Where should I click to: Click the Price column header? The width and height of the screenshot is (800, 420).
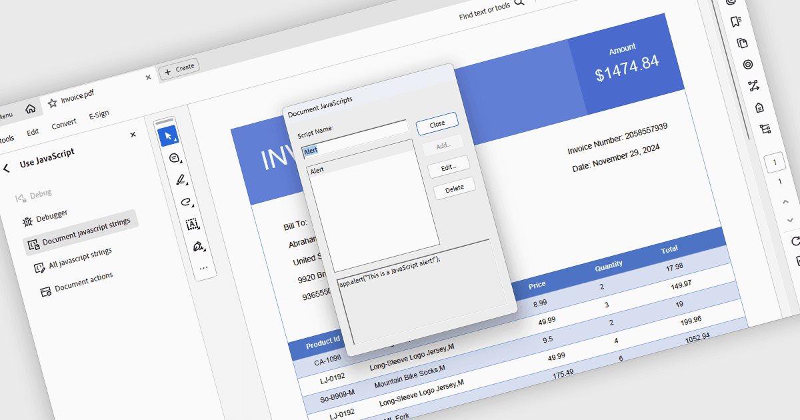(537, 285)
